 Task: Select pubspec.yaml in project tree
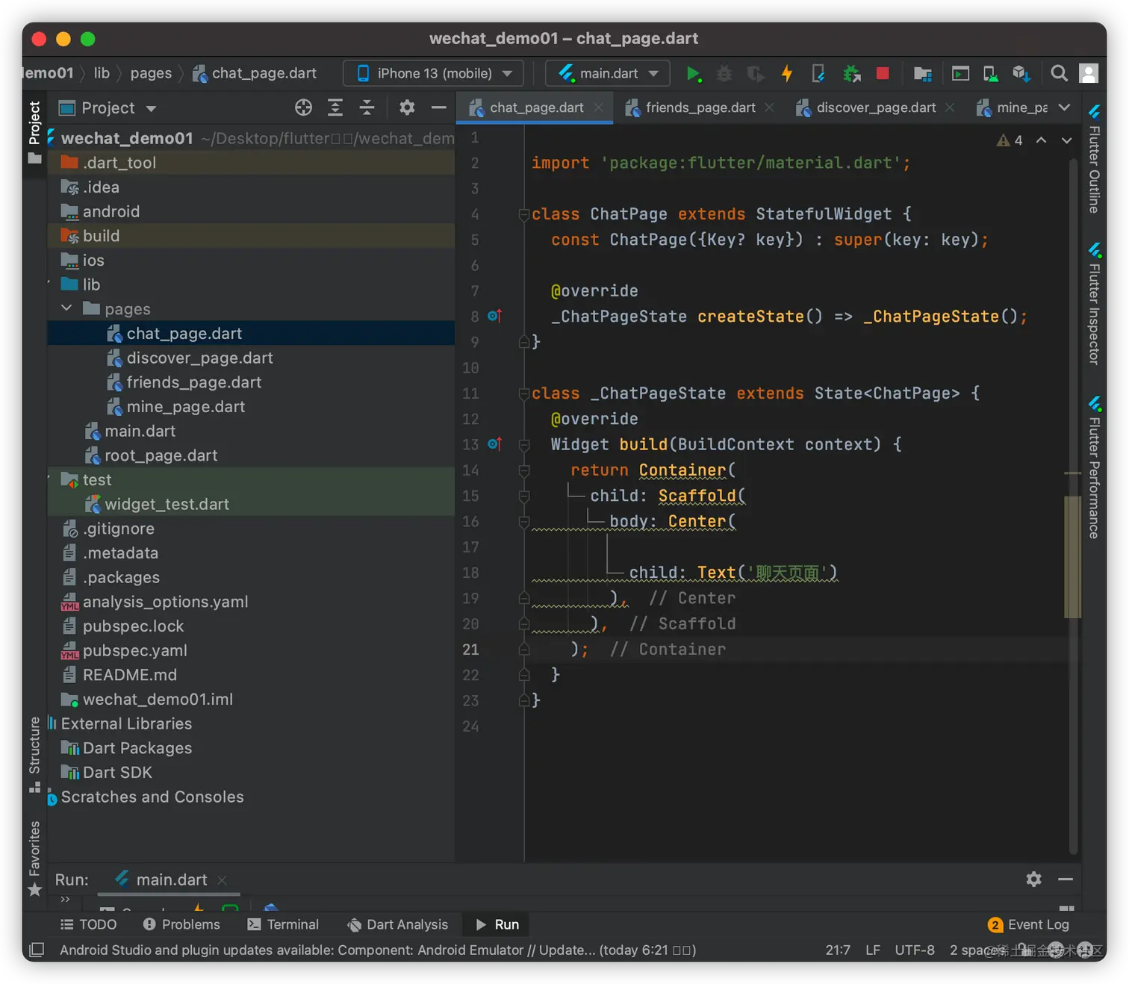pyautogui.click(x=135, y=650)
